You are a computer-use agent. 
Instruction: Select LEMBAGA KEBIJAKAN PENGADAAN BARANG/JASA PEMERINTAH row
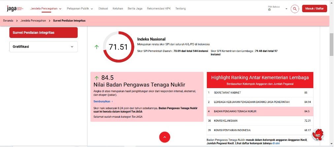(260, 102)
